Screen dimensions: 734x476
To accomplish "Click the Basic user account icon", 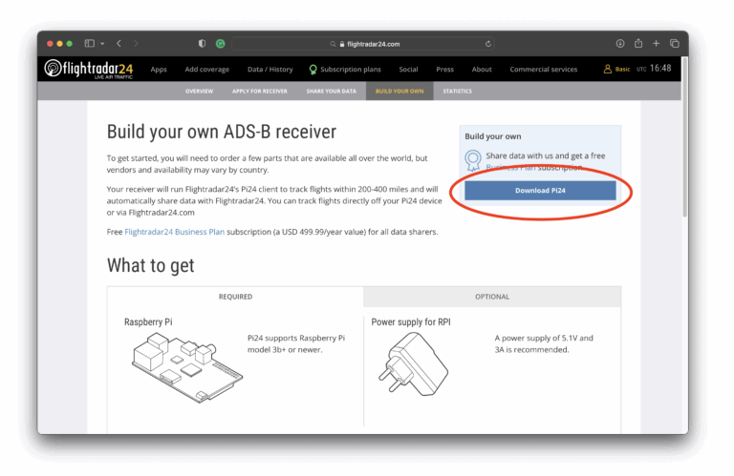I will [608, 69].
